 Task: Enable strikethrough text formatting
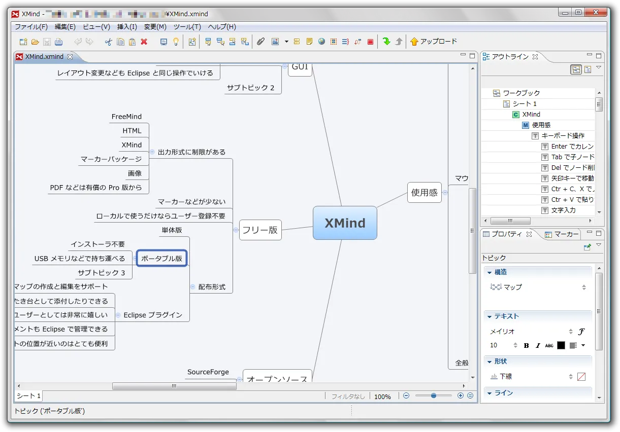549,345
